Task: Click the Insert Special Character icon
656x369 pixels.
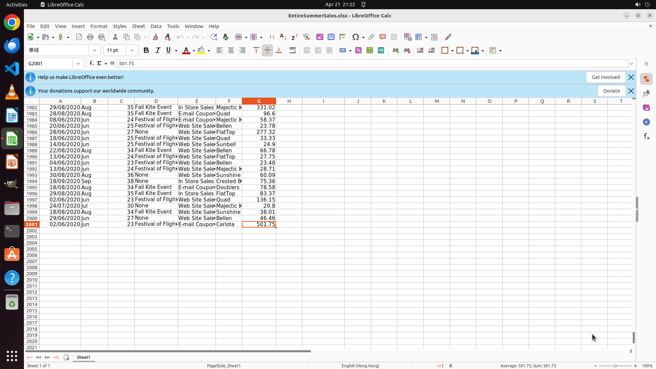Action: point(356,37)
